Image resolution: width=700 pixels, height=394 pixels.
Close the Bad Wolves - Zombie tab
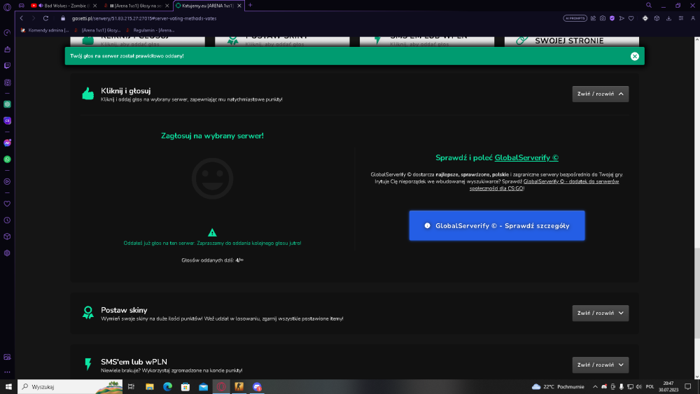pos(94,6)
